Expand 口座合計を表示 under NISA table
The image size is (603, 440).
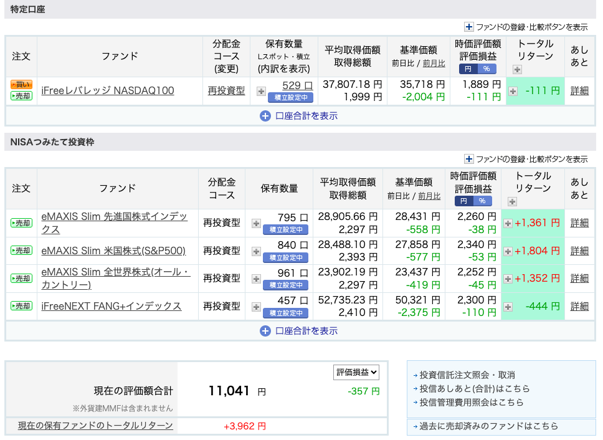(x=300, y=331)
